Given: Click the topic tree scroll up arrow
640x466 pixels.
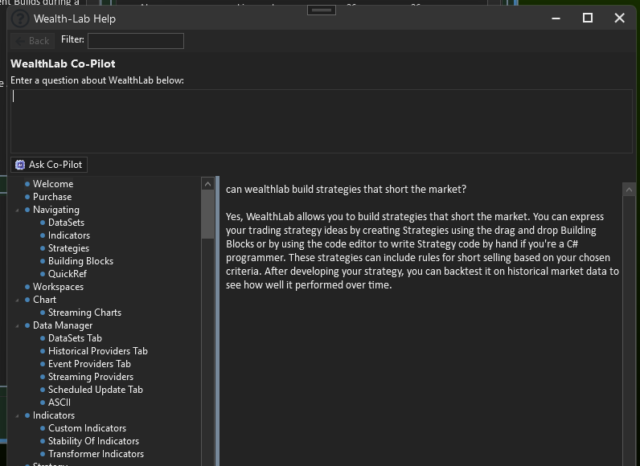Looking at the screenshot, I should pyautogui.click(x=207, y=184).
